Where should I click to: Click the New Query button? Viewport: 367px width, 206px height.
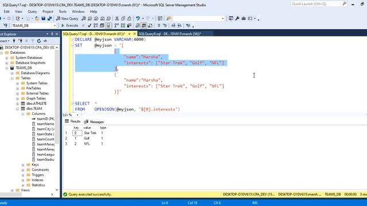click(x=67, y=18)
